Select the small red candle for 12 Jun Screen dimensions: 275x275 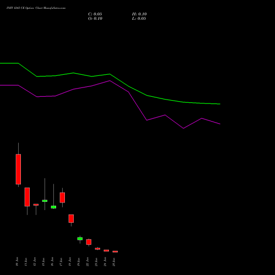(36, 205)
